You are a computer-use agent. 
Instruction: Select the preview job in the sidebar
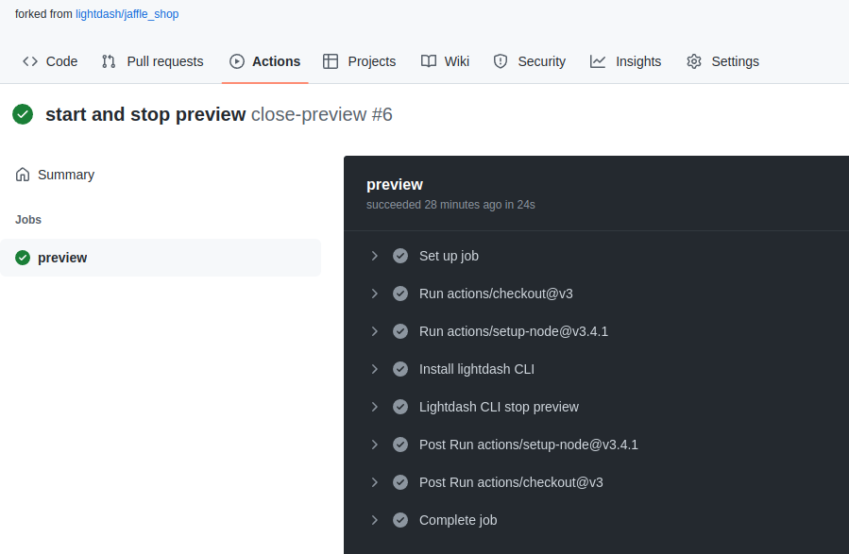(62, 257)
